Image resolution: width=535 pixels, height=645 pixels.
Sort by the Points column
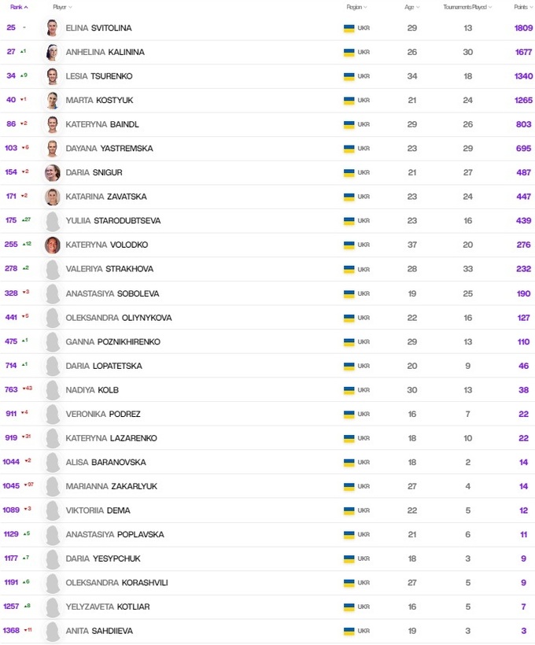pyautogui.click(x=522, y=7)
